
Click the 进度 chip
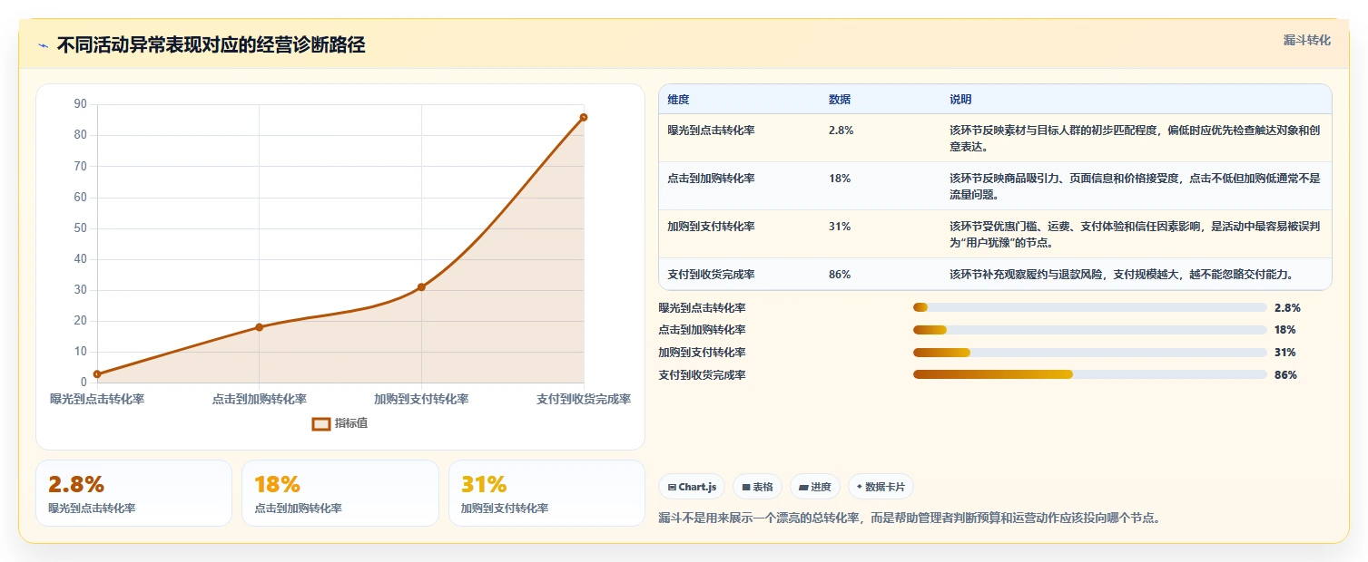(x=815, y=487)
